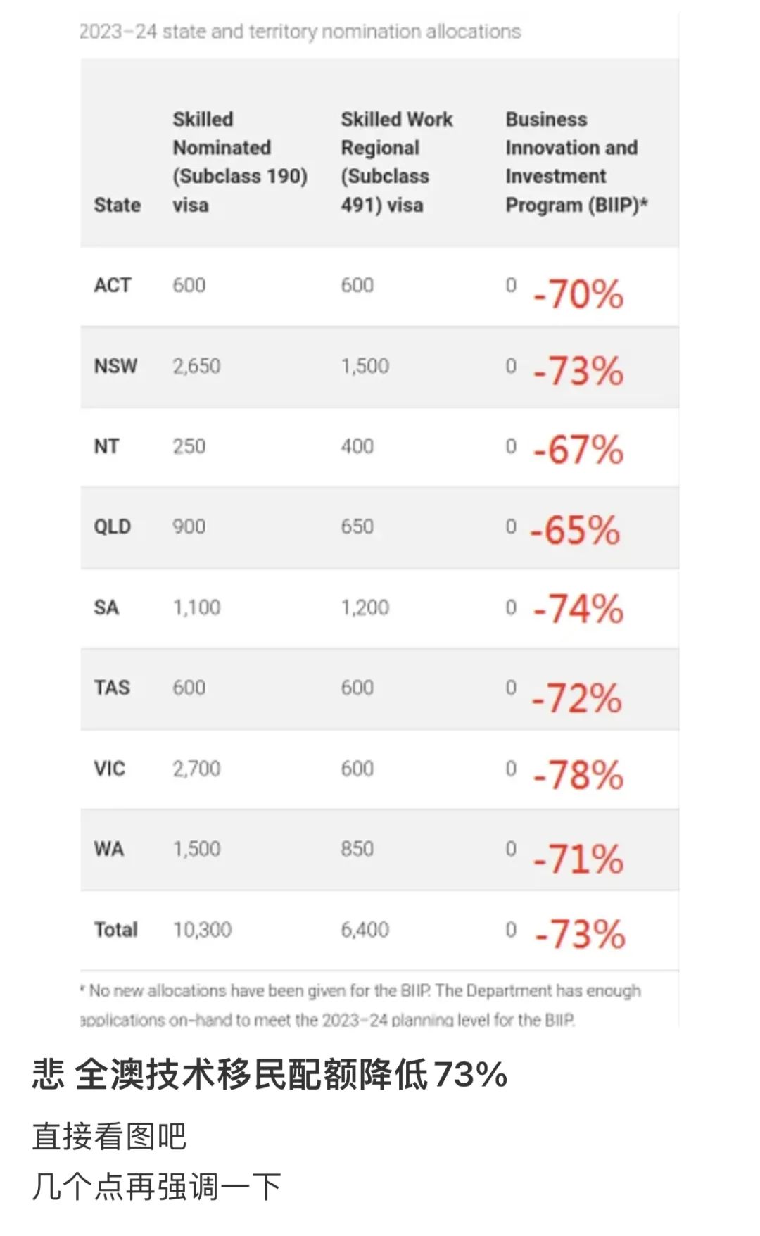Click the 'Skilled Work Regional (Subclass 491) visa' header
760x1236 pixels.
tap(396, 162)
